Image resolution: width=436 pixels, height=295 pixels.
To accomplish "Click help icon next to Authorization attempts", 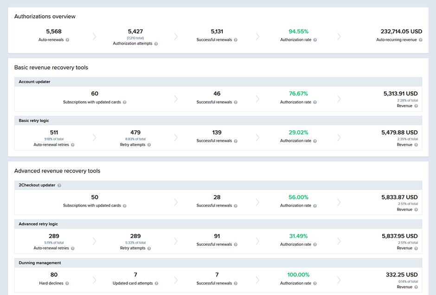I will click(156, 44).
